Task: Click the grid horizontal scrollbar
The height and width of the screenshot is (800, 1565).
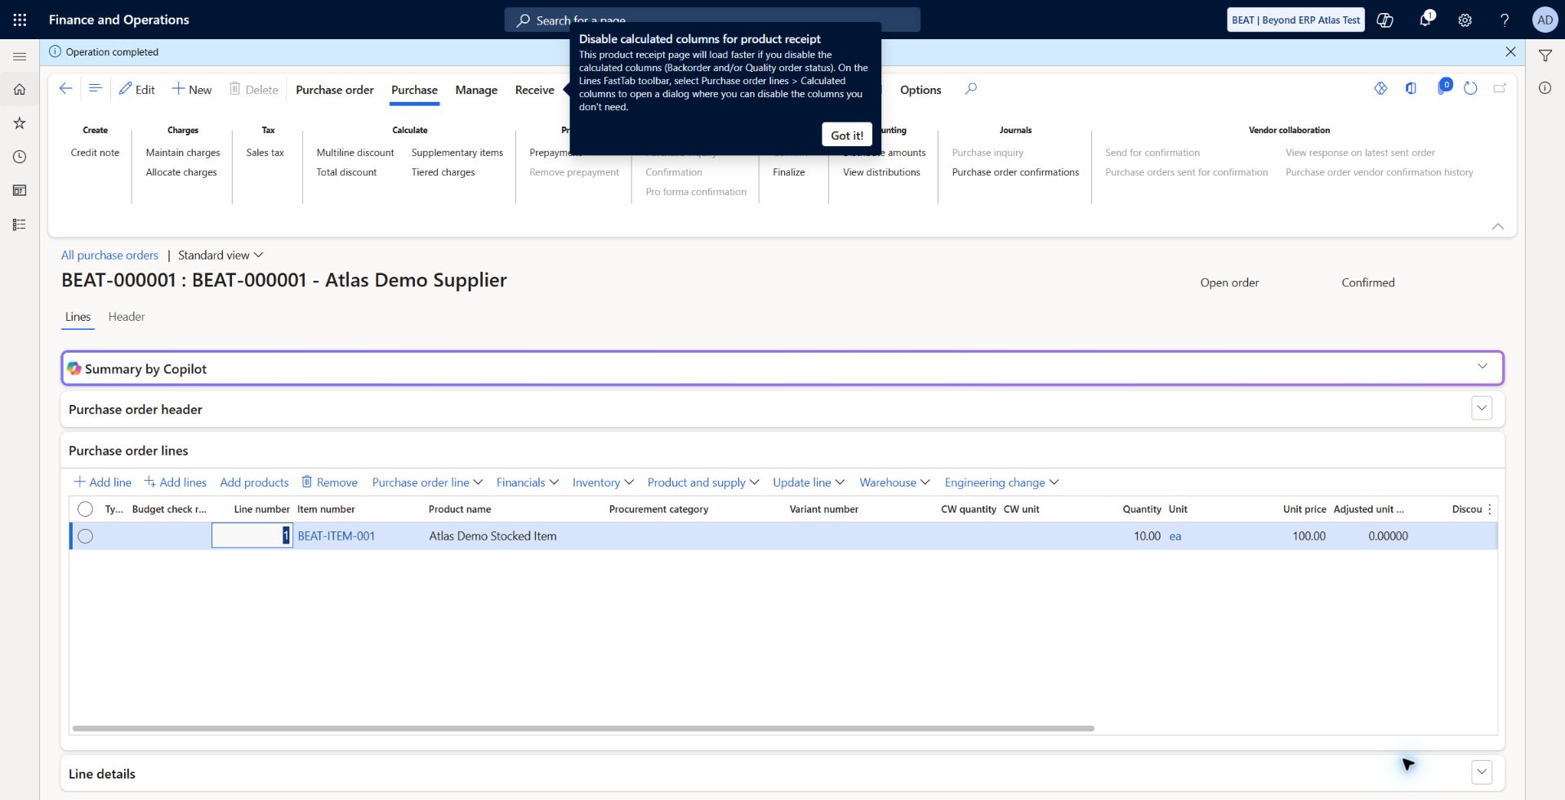Action: pos(583,728)
